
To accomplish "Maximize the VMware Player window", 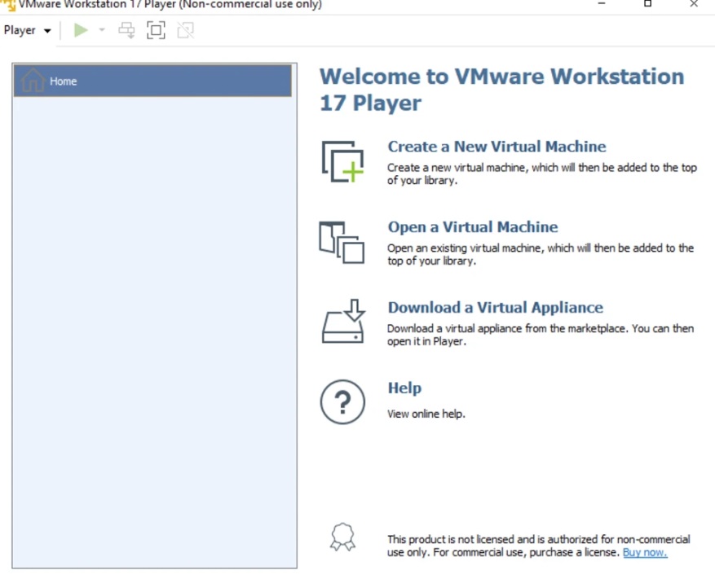I will pyautogui.click(x=647, y=4).
